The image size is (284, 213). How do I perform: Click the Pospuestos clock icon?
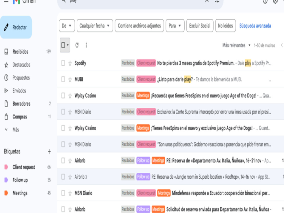(6, 78)
